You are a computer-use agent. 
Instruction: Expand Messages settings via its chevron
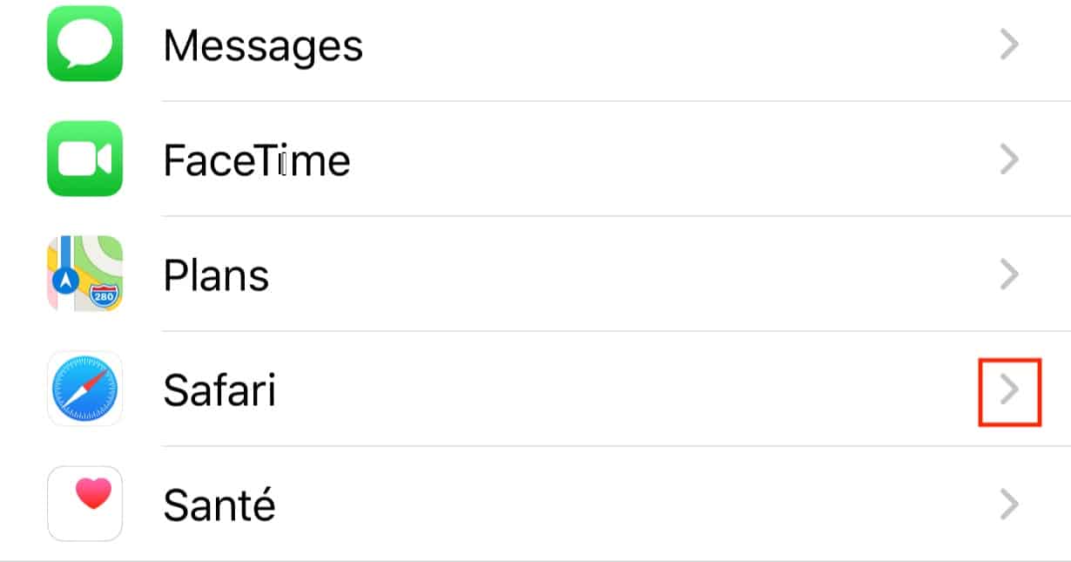1009,44
